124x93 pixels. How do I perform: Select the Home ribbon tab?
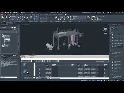click(2, 14)
